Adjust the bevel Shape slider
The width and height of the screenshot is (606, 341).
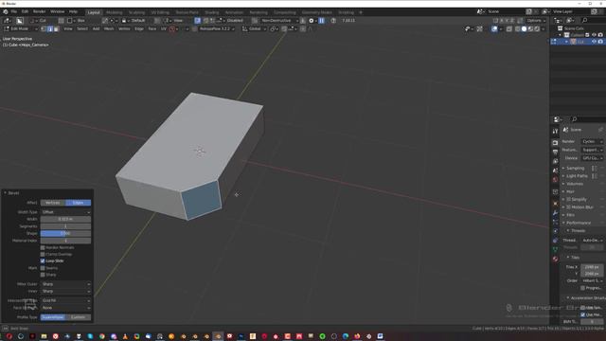tap(65, 234)
